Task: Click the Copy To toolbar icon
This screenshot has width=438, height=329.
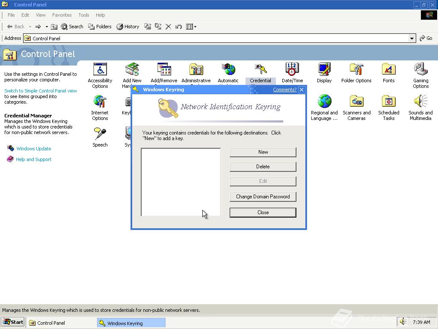Action: 158,27
